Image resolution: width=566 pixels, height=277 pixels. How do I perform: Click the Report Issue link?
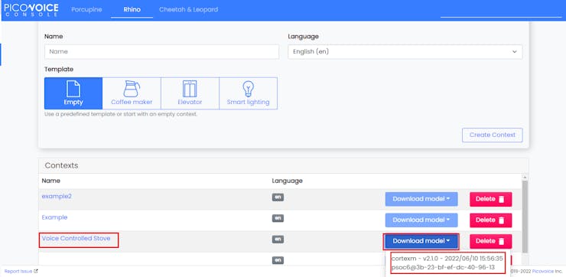pos(21,271)
